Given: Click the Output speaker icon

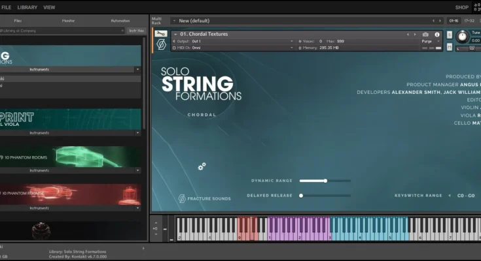Looking at the screenshot, I should click(174, 41).
